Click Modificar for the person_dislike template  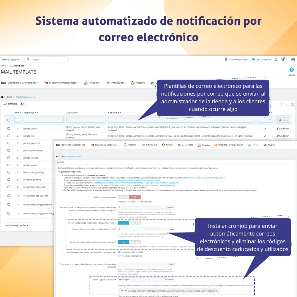click(282, 129)
